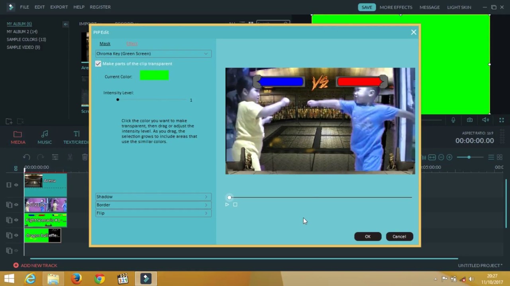The height and width of the screenshot is (286, 510).
Task: Click the delete folder icon
Action: tap(20, 121)
